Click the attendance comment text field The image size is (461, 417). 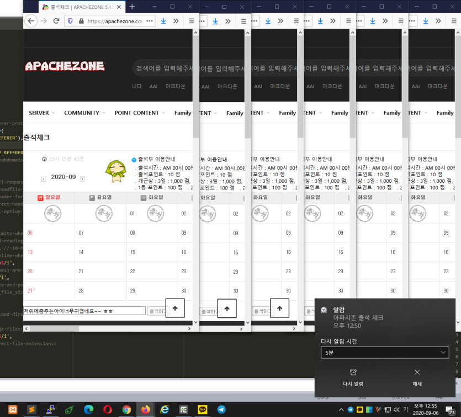84,311
